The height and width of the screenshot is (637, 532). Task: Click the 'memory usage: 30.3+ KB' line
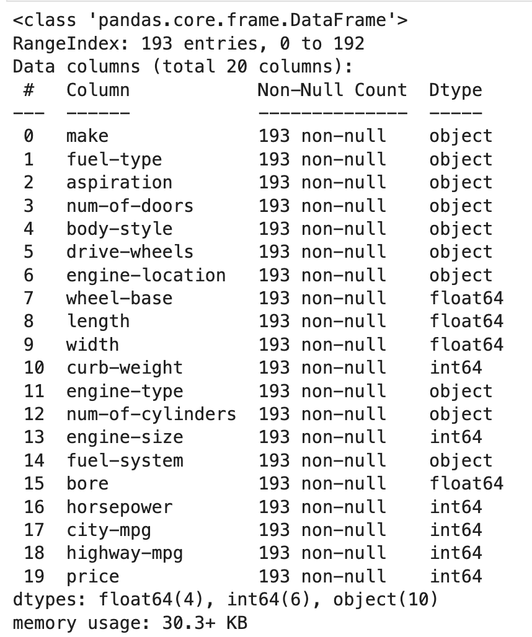click(130, 622)
